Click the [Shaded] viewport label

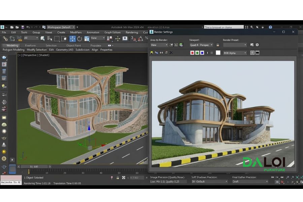pos(44,55)
